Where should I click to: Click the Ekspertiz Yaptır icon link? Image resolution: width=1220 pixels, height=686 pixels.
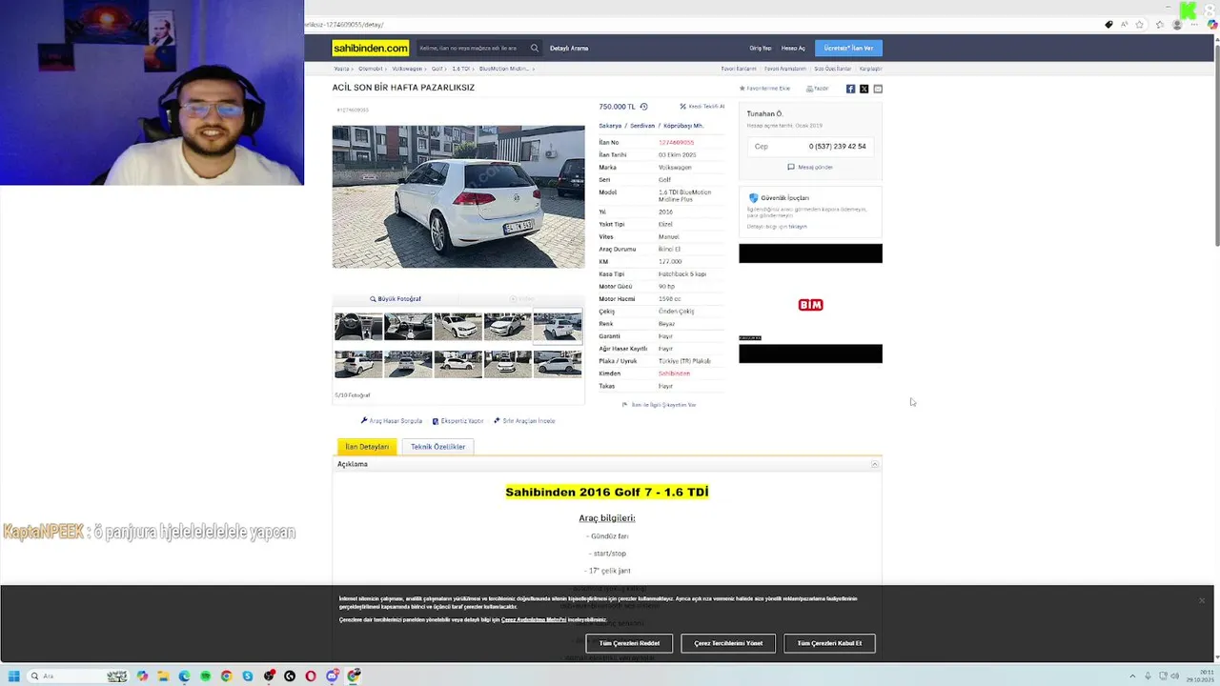click(457, 421)
